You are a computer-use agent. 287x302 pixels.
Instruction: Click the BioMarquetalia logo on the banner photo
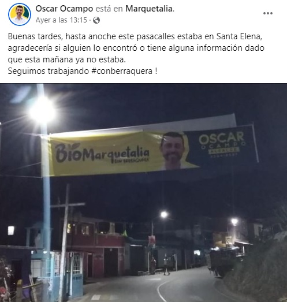tap(102, 154)
